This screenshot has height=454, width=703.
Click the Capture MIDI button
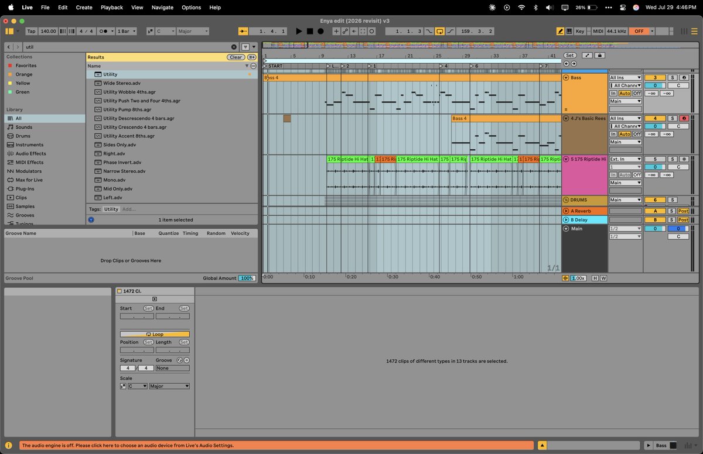[x=363, y=31]
